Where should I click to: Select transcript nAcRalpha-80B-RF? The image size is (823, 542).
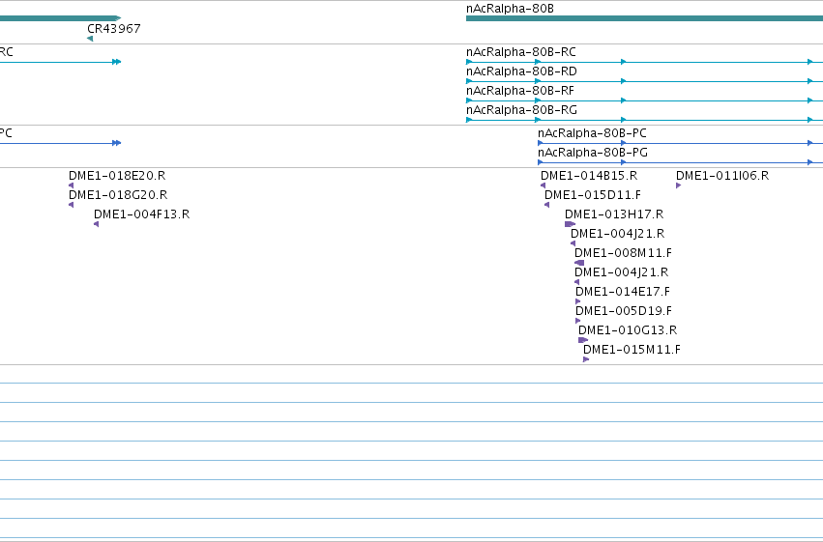tap(519, 91)
